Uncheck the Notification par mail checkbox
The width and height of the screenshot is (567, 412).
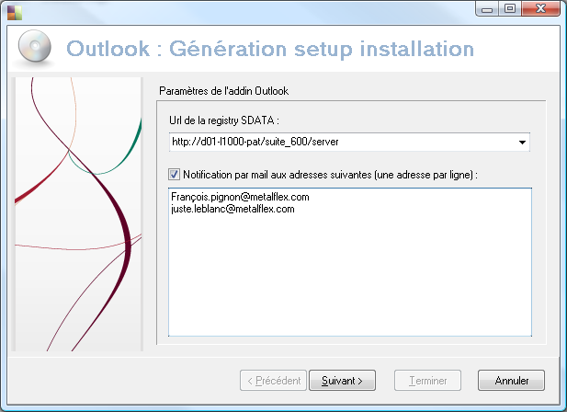coord(174,175)
